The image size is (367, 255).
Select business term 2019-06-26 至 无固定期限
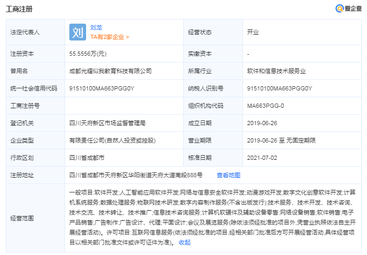[x=281, y=140]
